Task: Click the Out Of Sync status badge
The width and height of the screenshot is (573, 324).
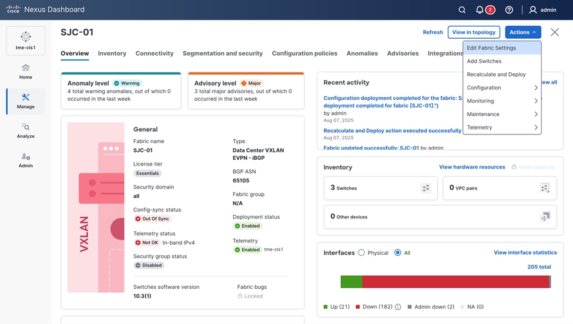Action: pos(152,218)
